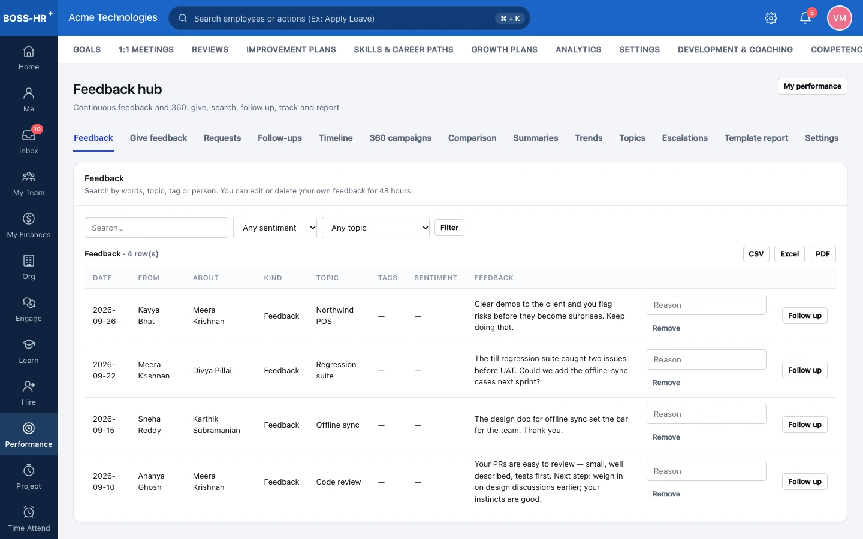Image resolution: width=863 pixels, height=539 pixels.
Task: Open the ANALYTICS menu item
Action: coord(578,50)
